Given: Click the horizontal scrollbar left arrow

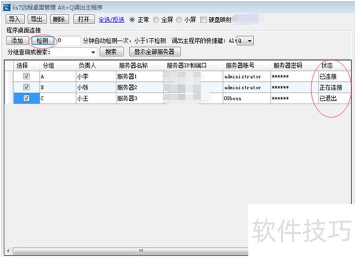Looking at the screenshot, I should (x=9, y=251).
